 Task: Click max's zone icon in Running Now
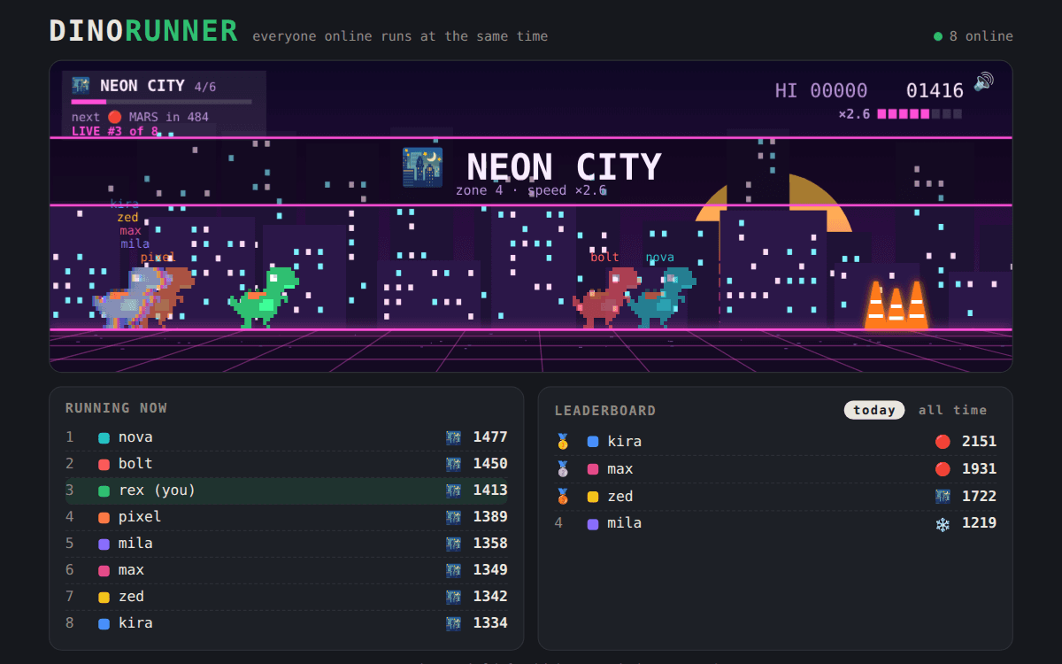click(454, 570)
